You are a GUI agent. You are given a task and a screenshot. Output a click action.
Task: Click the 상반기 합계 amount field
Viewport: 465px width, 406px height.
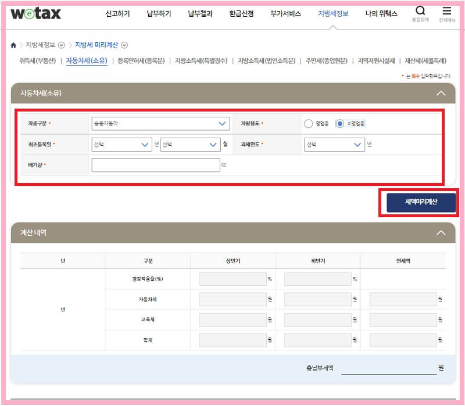[x=233, y=340]
